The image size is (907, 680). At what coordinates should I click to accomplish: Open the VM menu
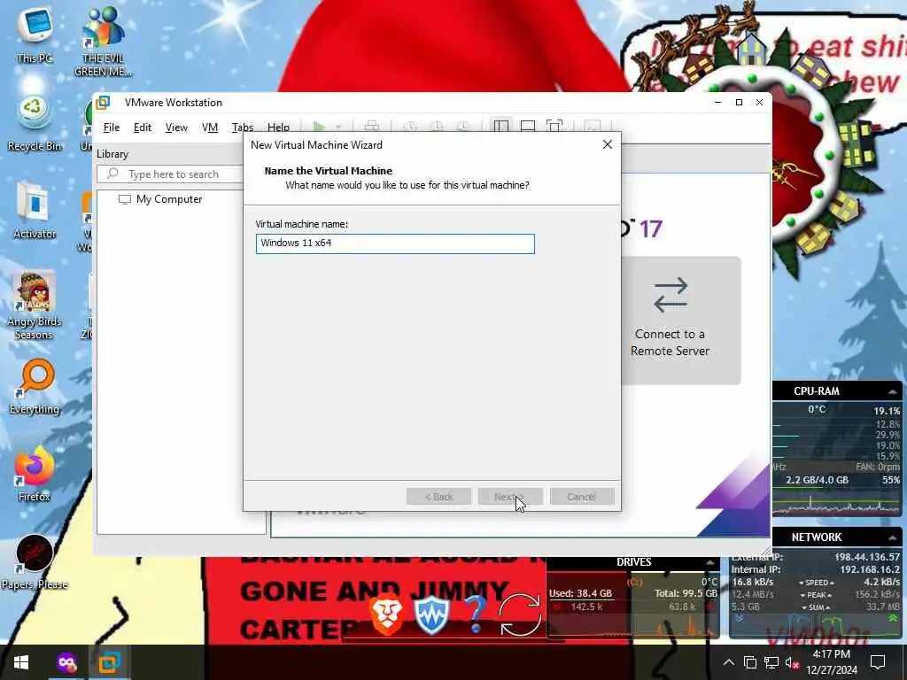tap(210, 127)
